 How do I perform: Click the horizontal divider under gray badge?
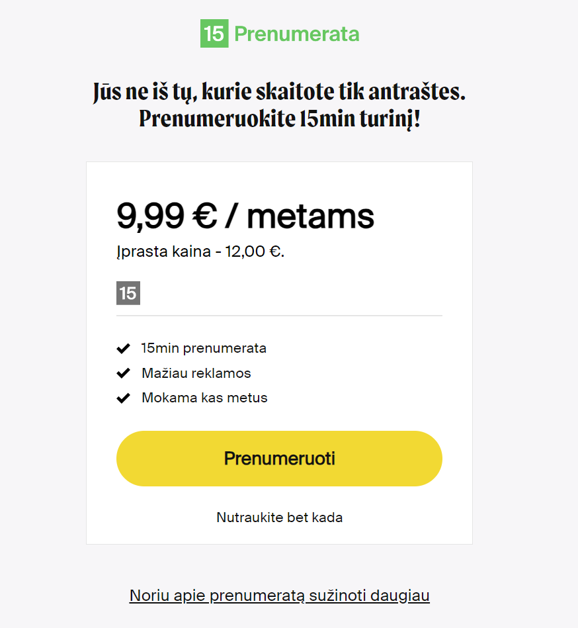coord(279,316)
